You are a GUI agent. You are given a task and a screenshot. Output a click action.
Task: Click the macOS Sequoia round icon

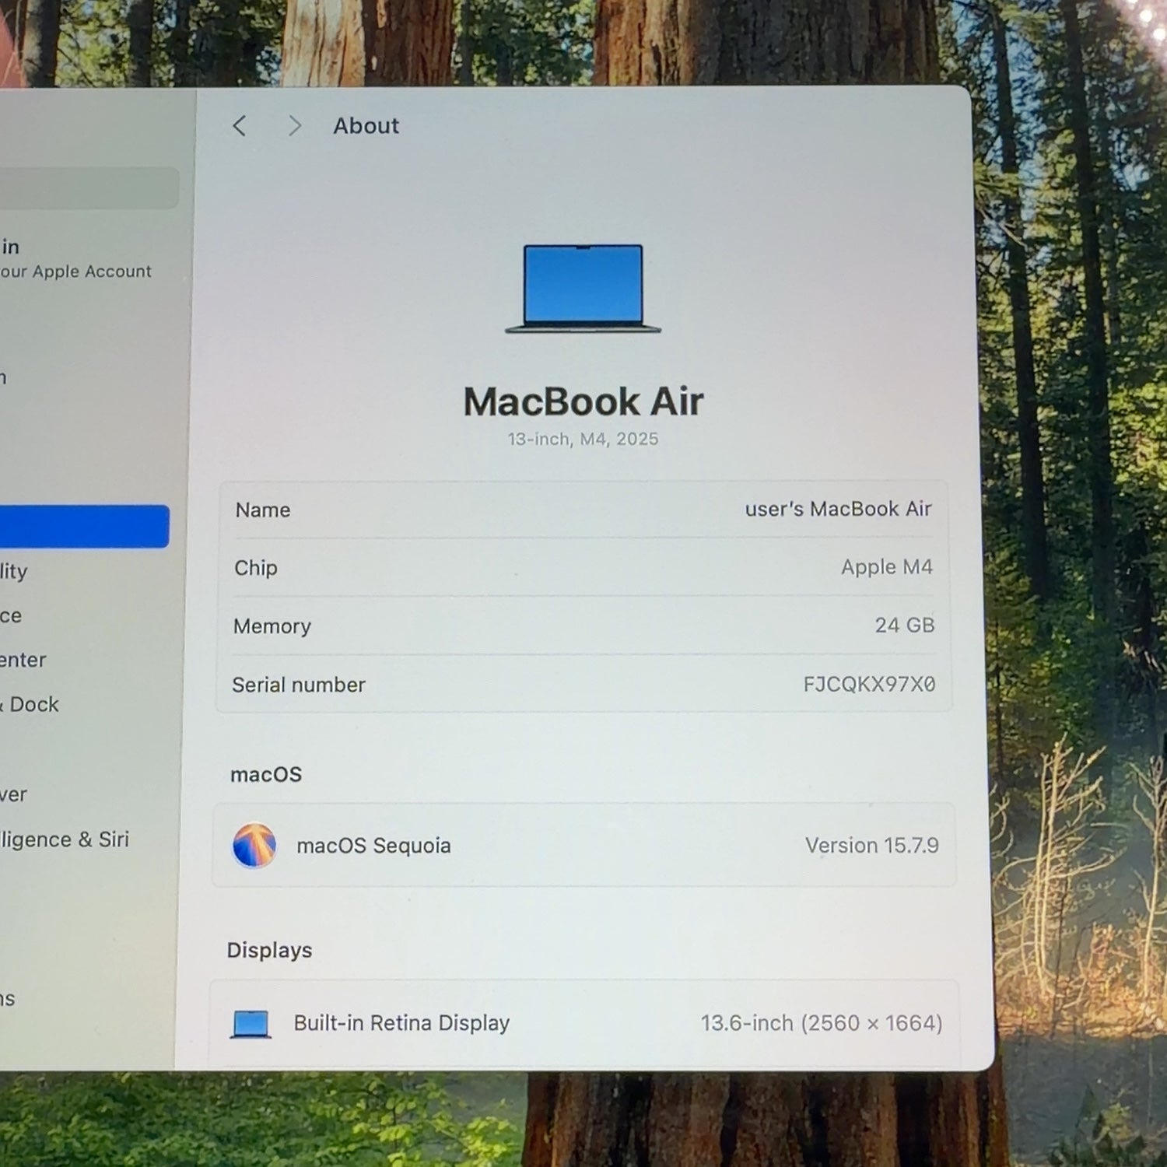(254, 846)
